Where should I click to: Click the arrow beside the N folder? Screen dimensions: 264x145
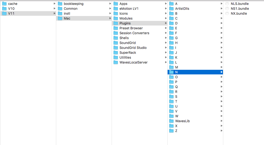pos(222,72)
